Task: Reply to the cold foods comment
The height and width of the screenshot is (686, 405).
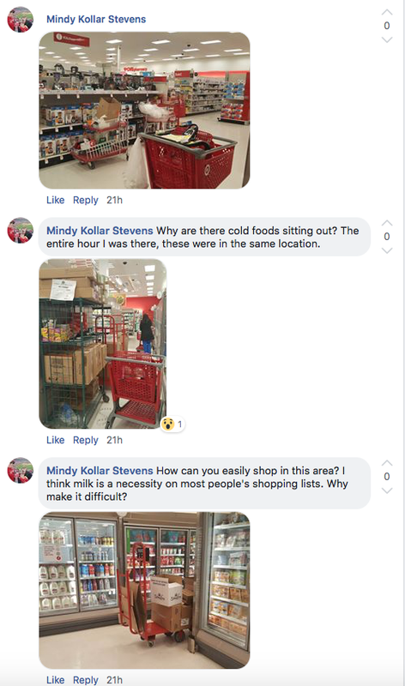Action: point(86,440)
